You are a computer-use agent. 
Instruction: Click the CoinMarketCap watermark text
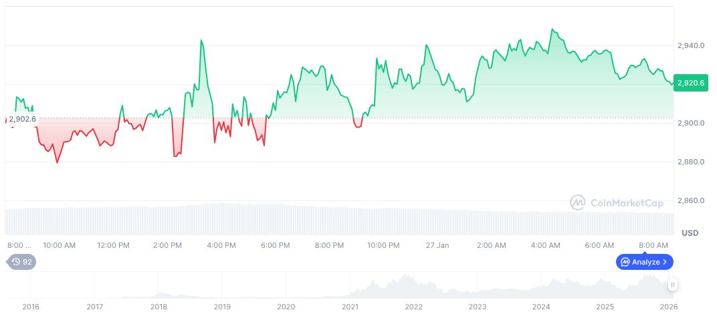click(x=626, y=202)
